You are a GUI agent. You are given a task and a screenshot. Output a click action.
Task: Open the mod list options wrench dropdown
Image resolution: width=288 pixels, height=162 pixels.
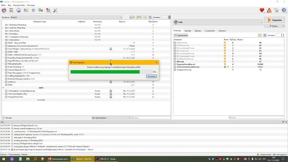[132, 17]
